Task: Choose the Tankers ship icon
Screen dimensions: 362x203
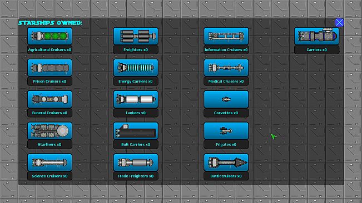Action: pos(136,99)
